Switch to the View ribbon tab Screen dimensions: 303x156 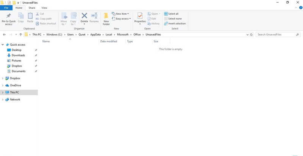click(44, 8)
